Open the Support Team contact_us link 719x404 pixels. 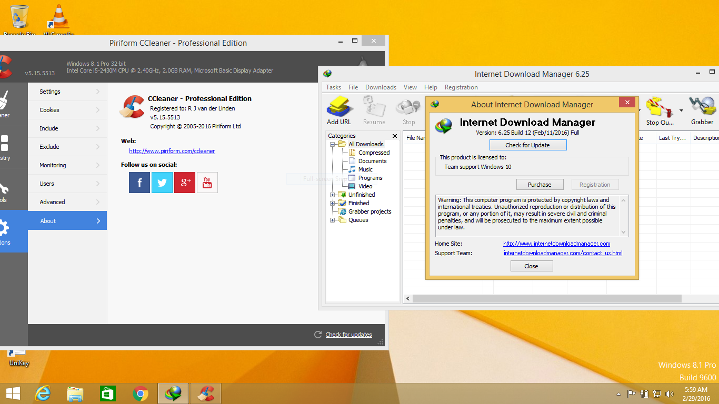point(563,253)
